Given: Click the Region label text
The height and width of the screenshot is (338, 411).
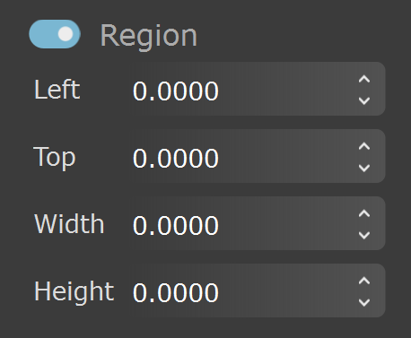Looking at the screenshot, I should pyautogui.click(x=149, y=37).
